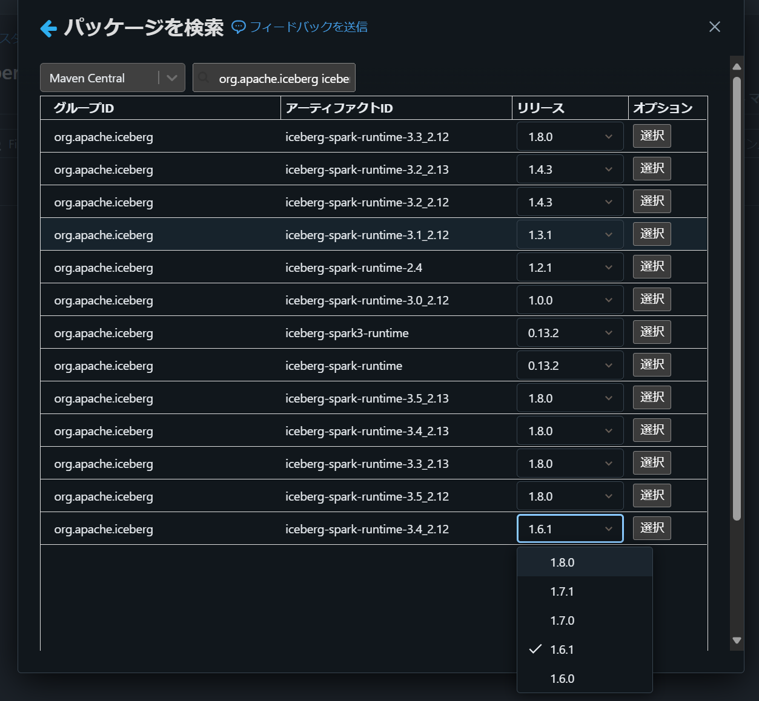The height and width of the screenshot is (701, 759).
Task: Click 選択 for iceberg-spark-runtime-3.2_2.13
Action: (652, 168)
